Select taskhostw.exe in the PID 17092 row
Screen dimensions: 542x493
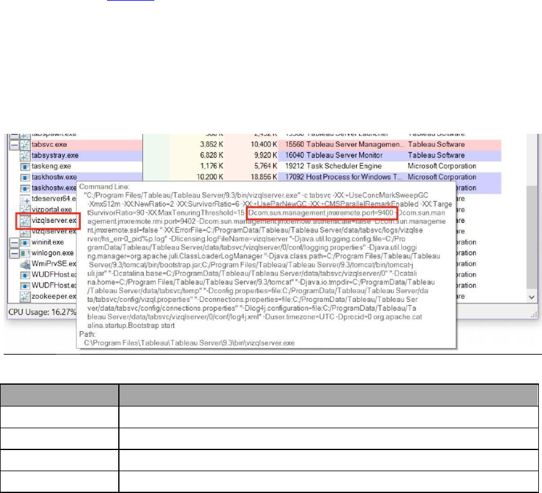click(54, 177)
